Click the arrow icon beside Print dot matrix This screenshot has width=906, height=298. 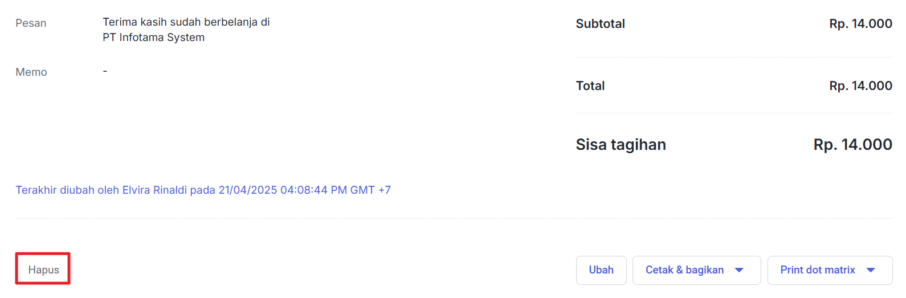pyautogui.click(x=871, y=270)
